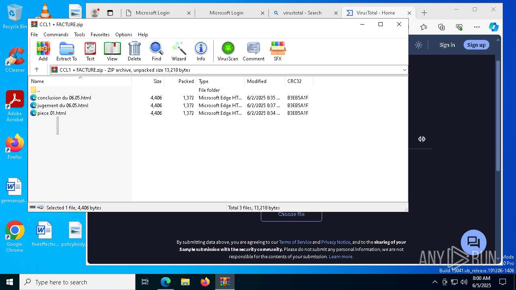Sort by the CRC32 column header
516x290 pixels.
click(x=299, y=81)
